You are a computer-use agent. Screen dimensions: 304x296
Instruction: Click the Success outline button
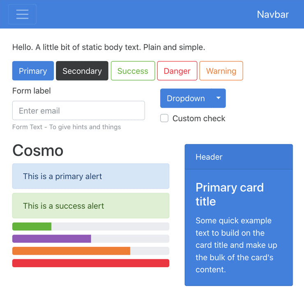point(133,71)
